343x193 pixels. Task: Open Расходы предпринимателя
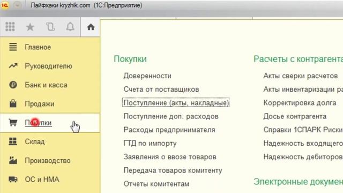[169, 130]
